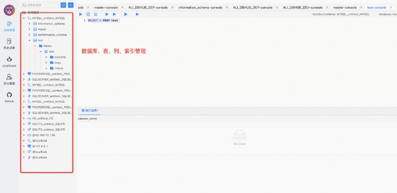The image size is (397, 193).
Task: Click the database icon next to information_schema
Action: click(35, 23)
